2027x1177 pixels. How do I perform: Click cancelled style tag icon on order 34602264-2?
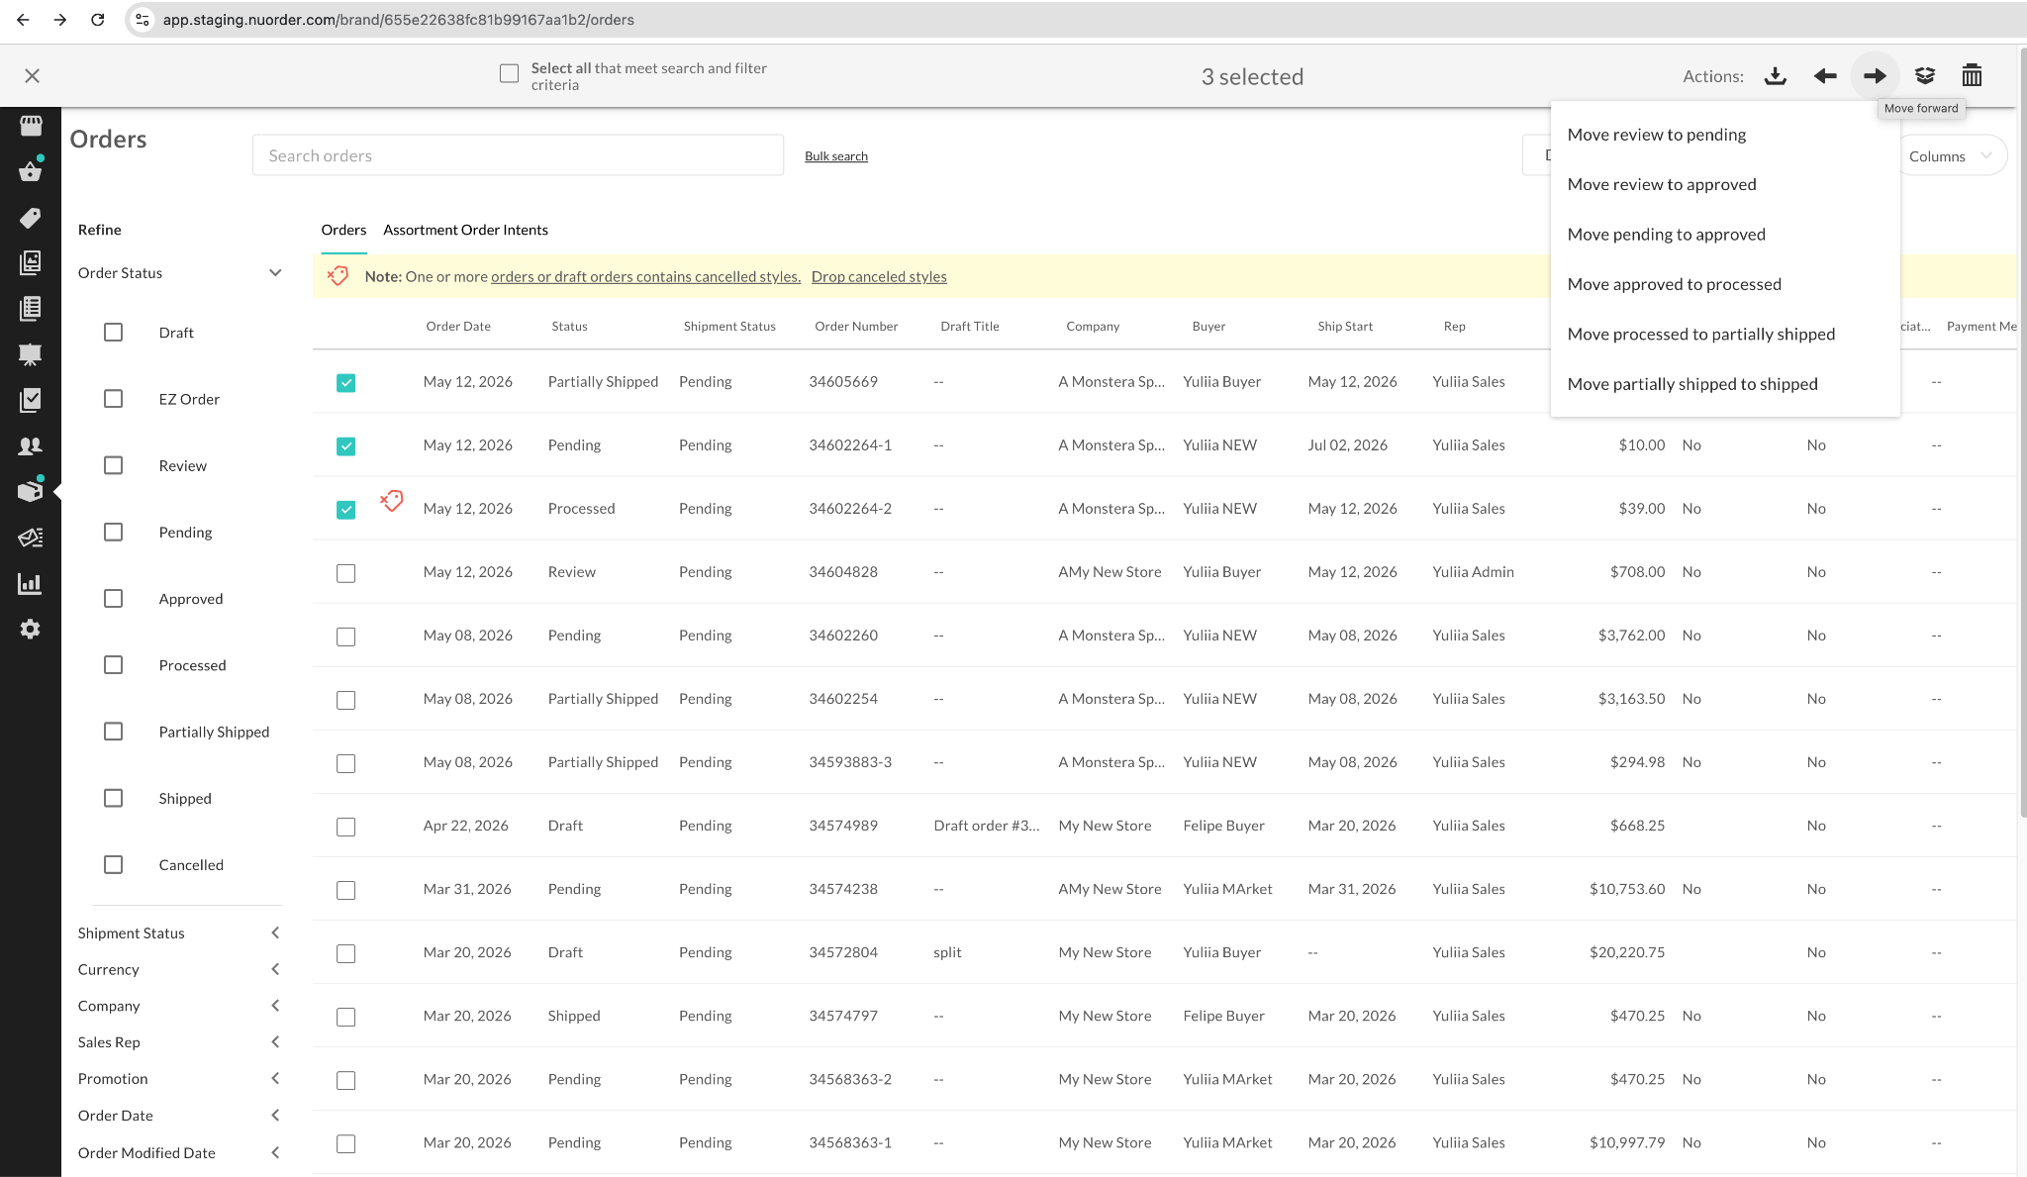click(392, 501)
